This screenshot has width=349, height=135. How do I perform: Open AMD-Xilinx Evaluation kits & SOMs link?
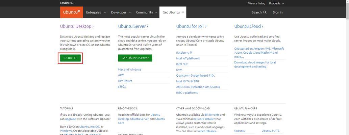tap(198, 87)
